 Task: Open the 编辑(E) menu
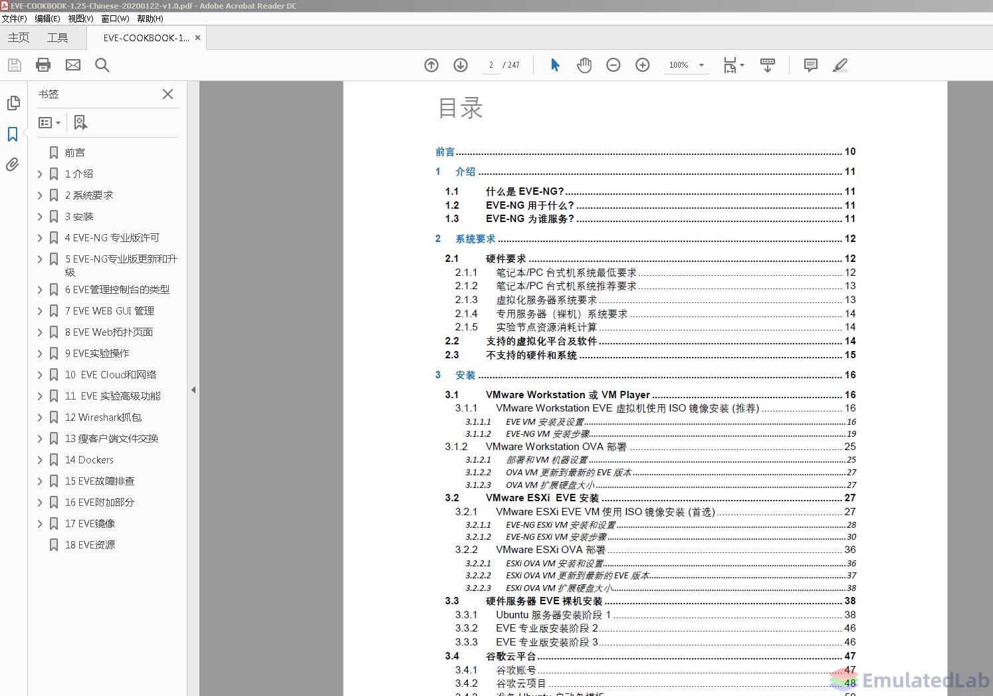[47, 19]
